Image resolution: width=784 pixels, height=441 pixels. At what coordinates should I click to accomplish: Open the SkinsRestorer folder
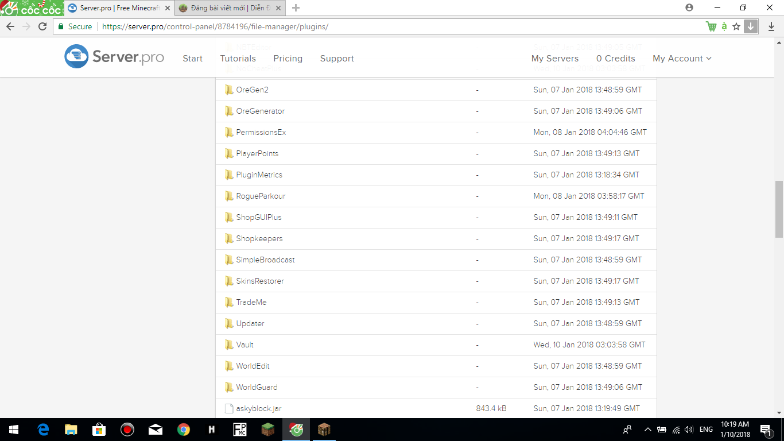coord(260,281)
